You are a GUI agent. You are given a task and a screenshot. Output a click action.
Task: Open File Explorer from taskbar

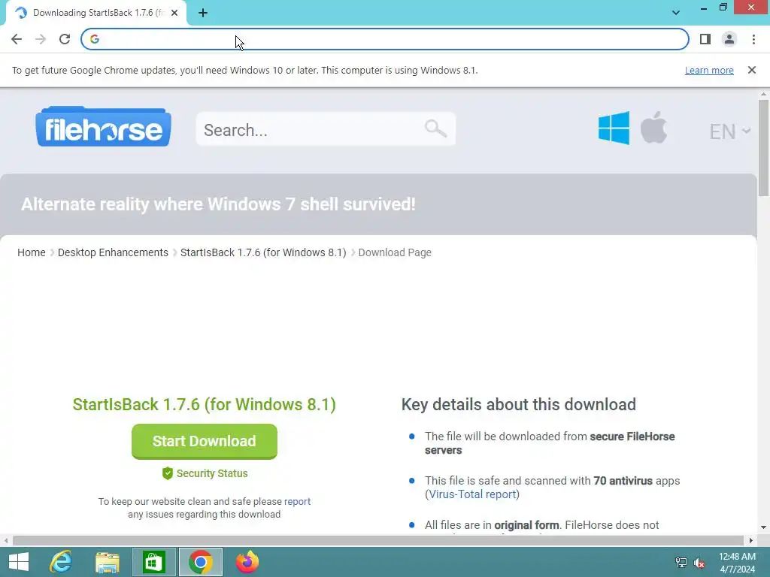click(108, 562)
